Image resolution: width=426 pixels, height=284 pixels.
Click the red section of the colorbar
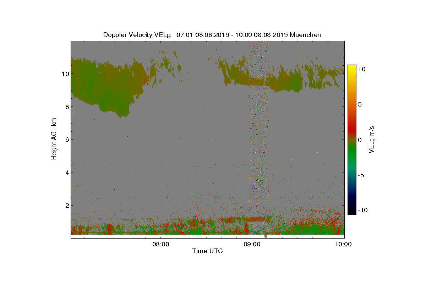point(352,130)
